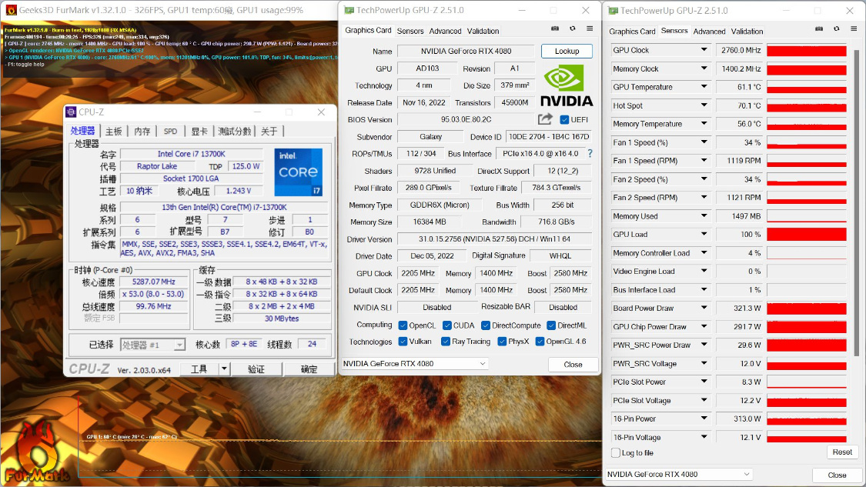
Task: Toggle the PhysX checkbox
Action: (501, 342)
